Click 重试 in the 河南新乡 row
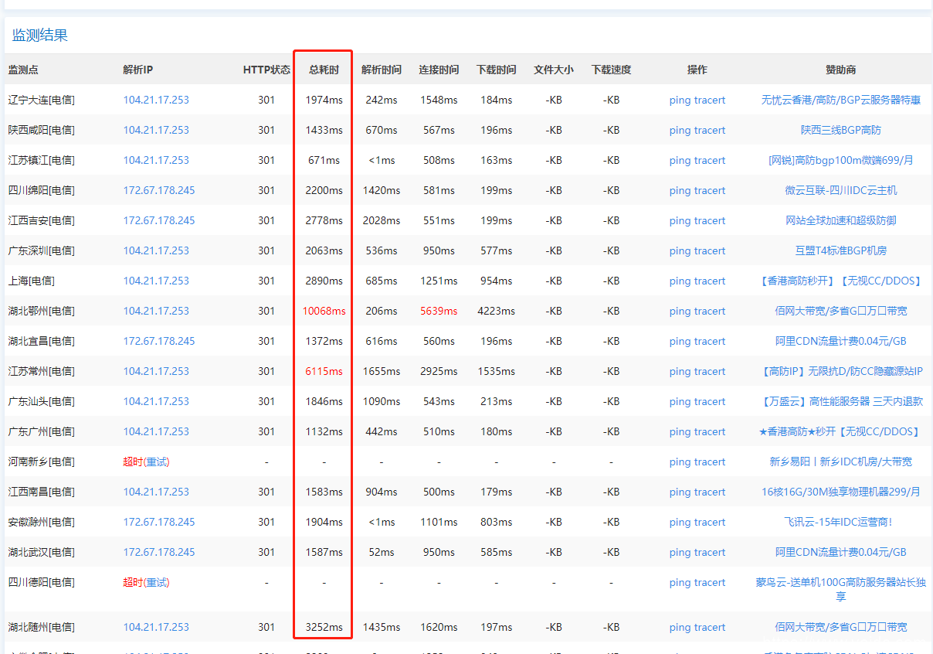 point(156,462)
